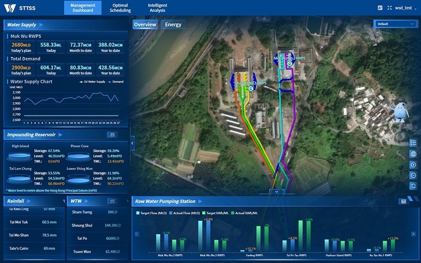This screenshot has height=263, width=421.
Task: Zoom in on the map
Action: coord(413,164)
